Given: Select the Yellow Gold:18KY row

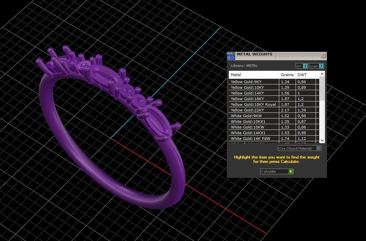Looking at the screenshot, I should [274, 99].
